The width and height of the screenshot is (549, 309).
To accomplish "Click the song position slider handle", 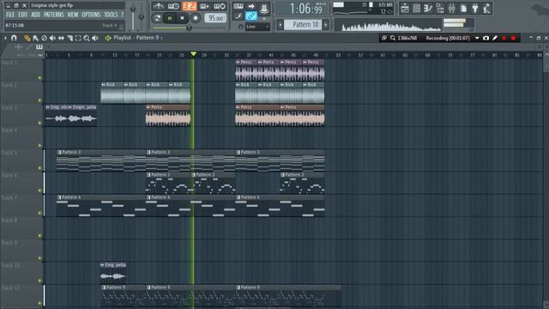I will pos(189,27).
